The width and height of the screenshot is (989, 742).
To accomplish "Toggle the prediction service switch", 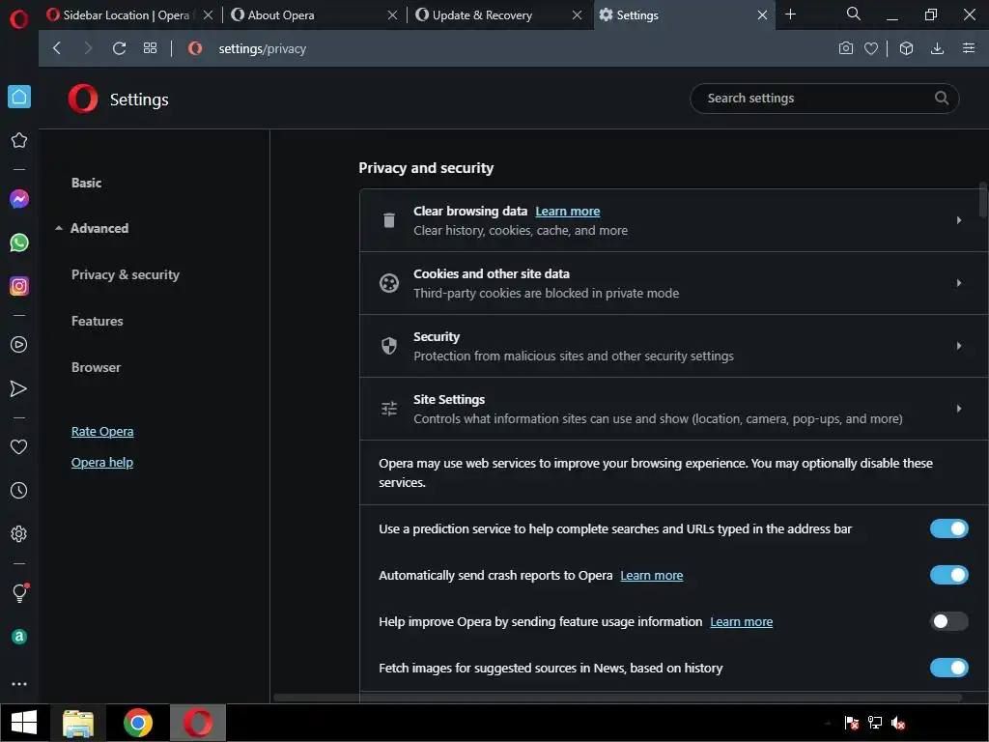I will 948,528.
